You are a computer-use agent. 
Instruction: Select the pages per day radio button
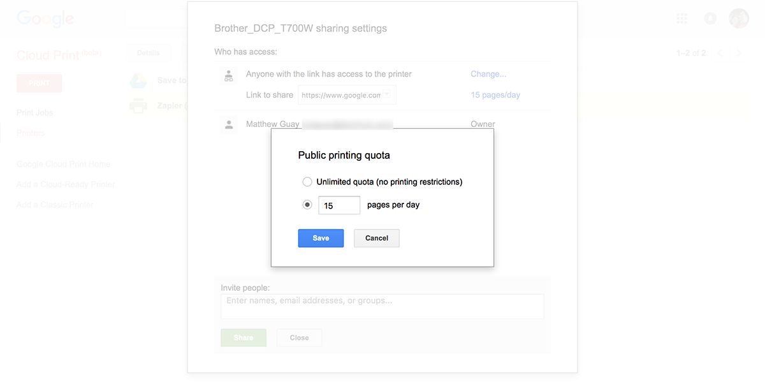[307, 205]
